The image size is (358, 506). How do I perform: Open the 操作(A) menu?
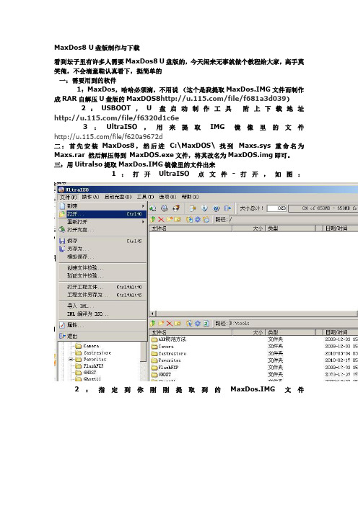(90, 197)
